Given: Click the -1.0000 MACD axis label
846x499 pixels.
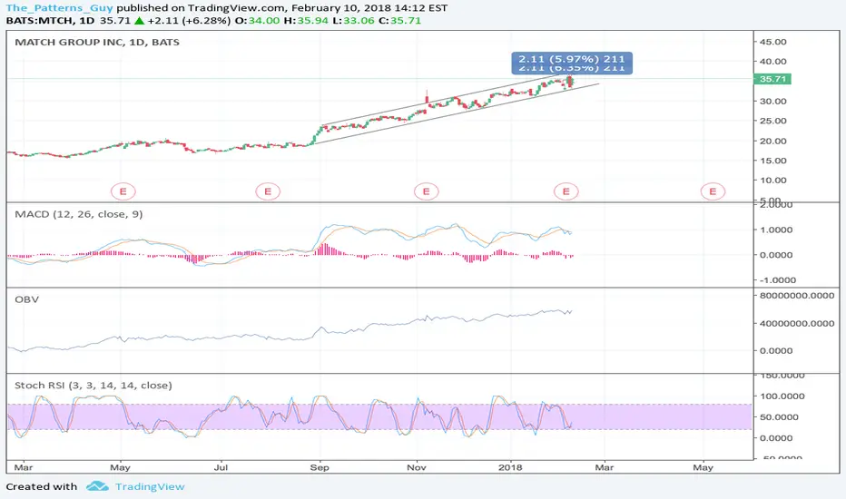Looking at the screenshot, I should pyautogui.click(x=776, y=280).
